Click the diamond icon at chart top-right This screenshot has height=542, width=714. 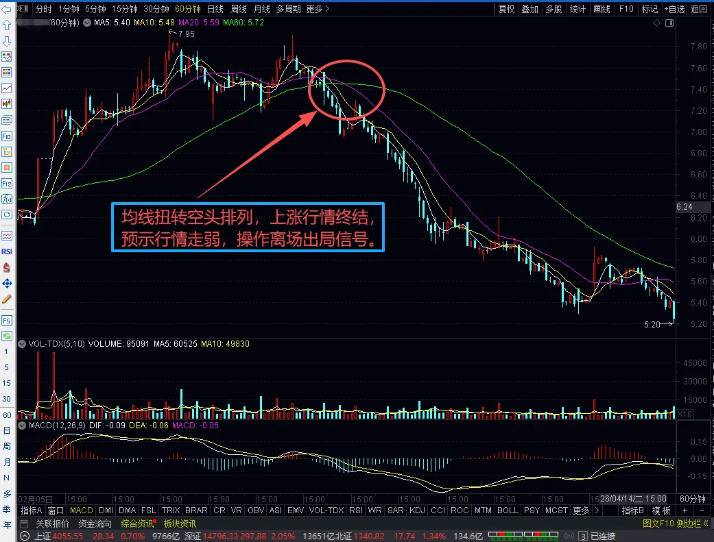click(x=656, y=23)
